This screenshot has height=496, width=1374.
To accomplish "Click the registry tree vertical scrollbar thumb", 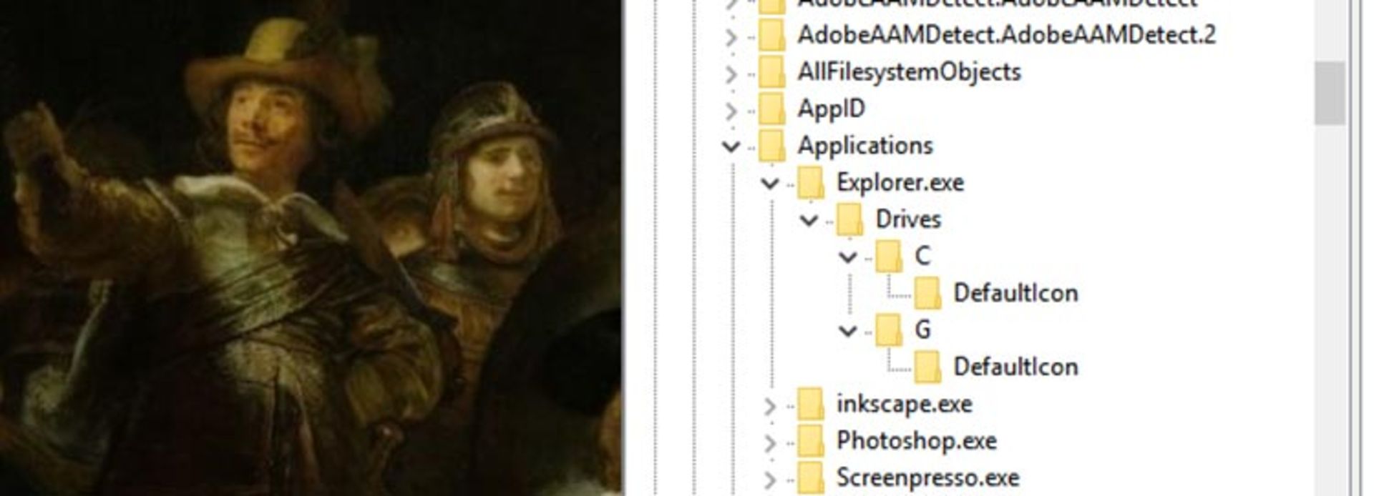I will point(1330,93).
